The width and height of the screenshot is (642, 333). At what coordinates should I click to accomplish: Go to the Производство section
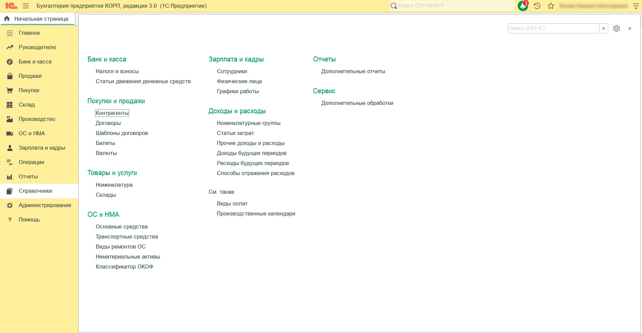(x=37, y=119)
